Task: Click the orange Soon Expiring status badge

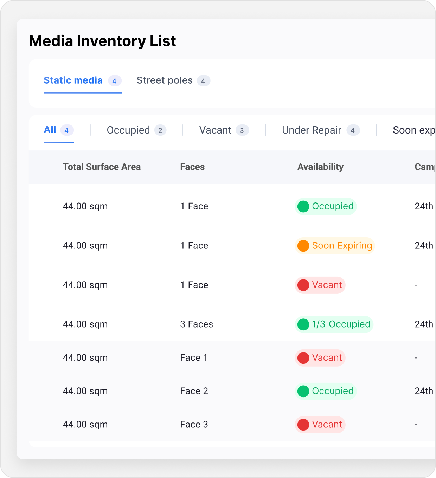Action: click(334, 246)
